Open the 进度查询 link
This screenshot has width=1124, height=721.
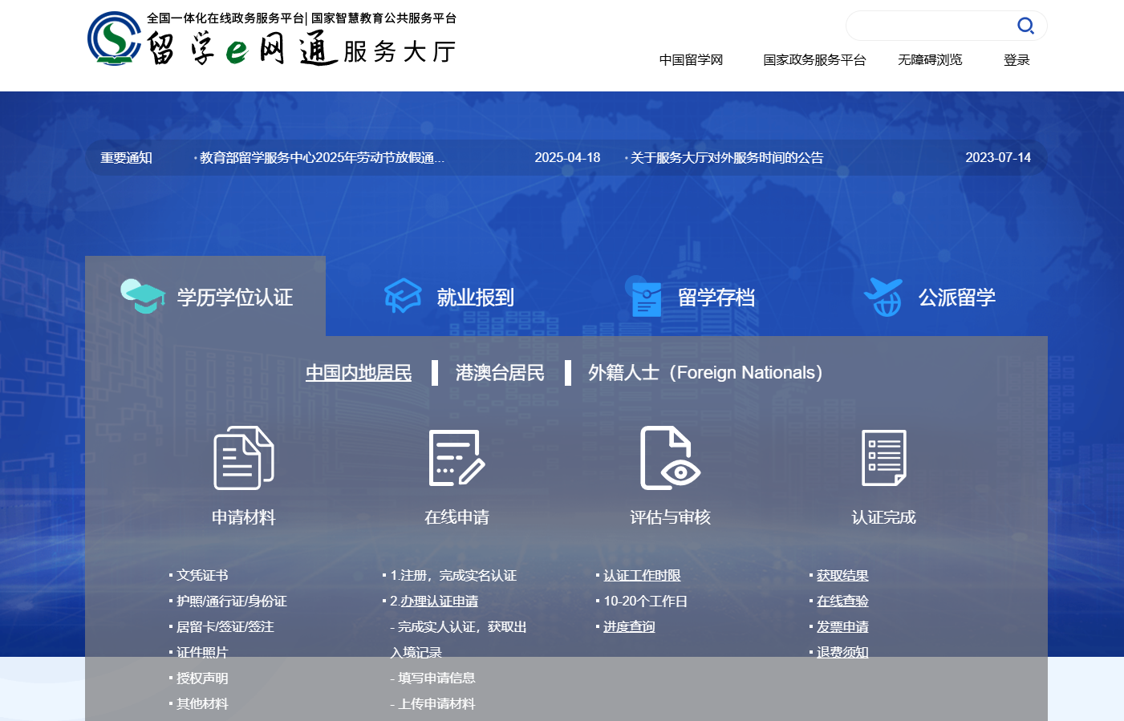[x=629, y=627]
